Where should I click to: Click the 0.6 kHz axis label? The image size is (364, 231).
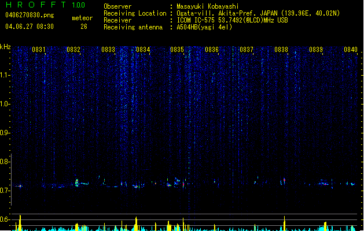pos(5,219)
